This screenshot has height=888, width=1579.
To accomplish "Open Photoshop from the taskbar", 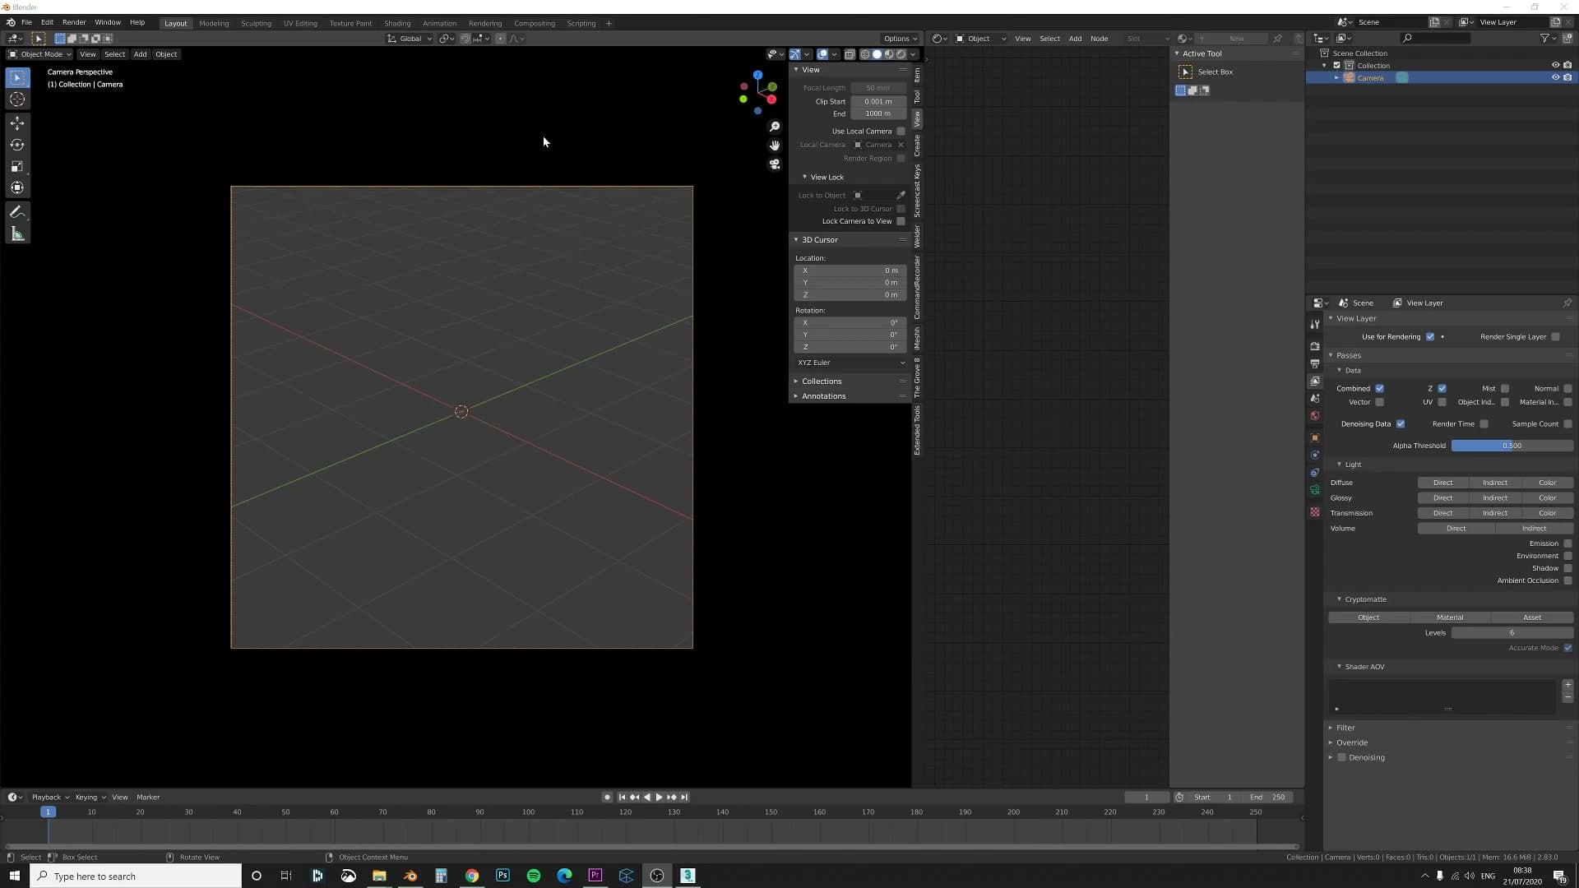I will pos(502,876).
